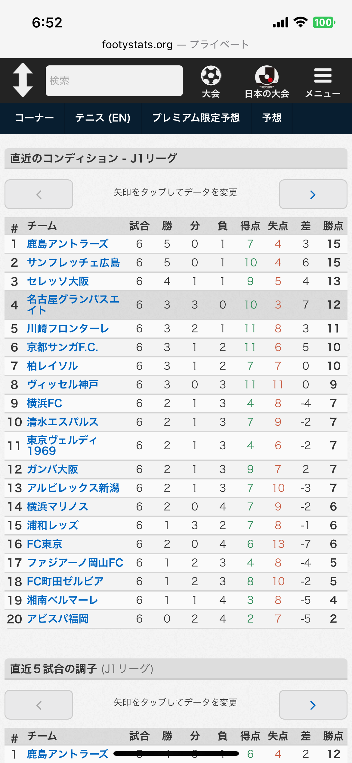Screen dimensions: 352x763
Task: Tap right arrow in 直近5試合の調子 section
Action: [x=313, y=705]
